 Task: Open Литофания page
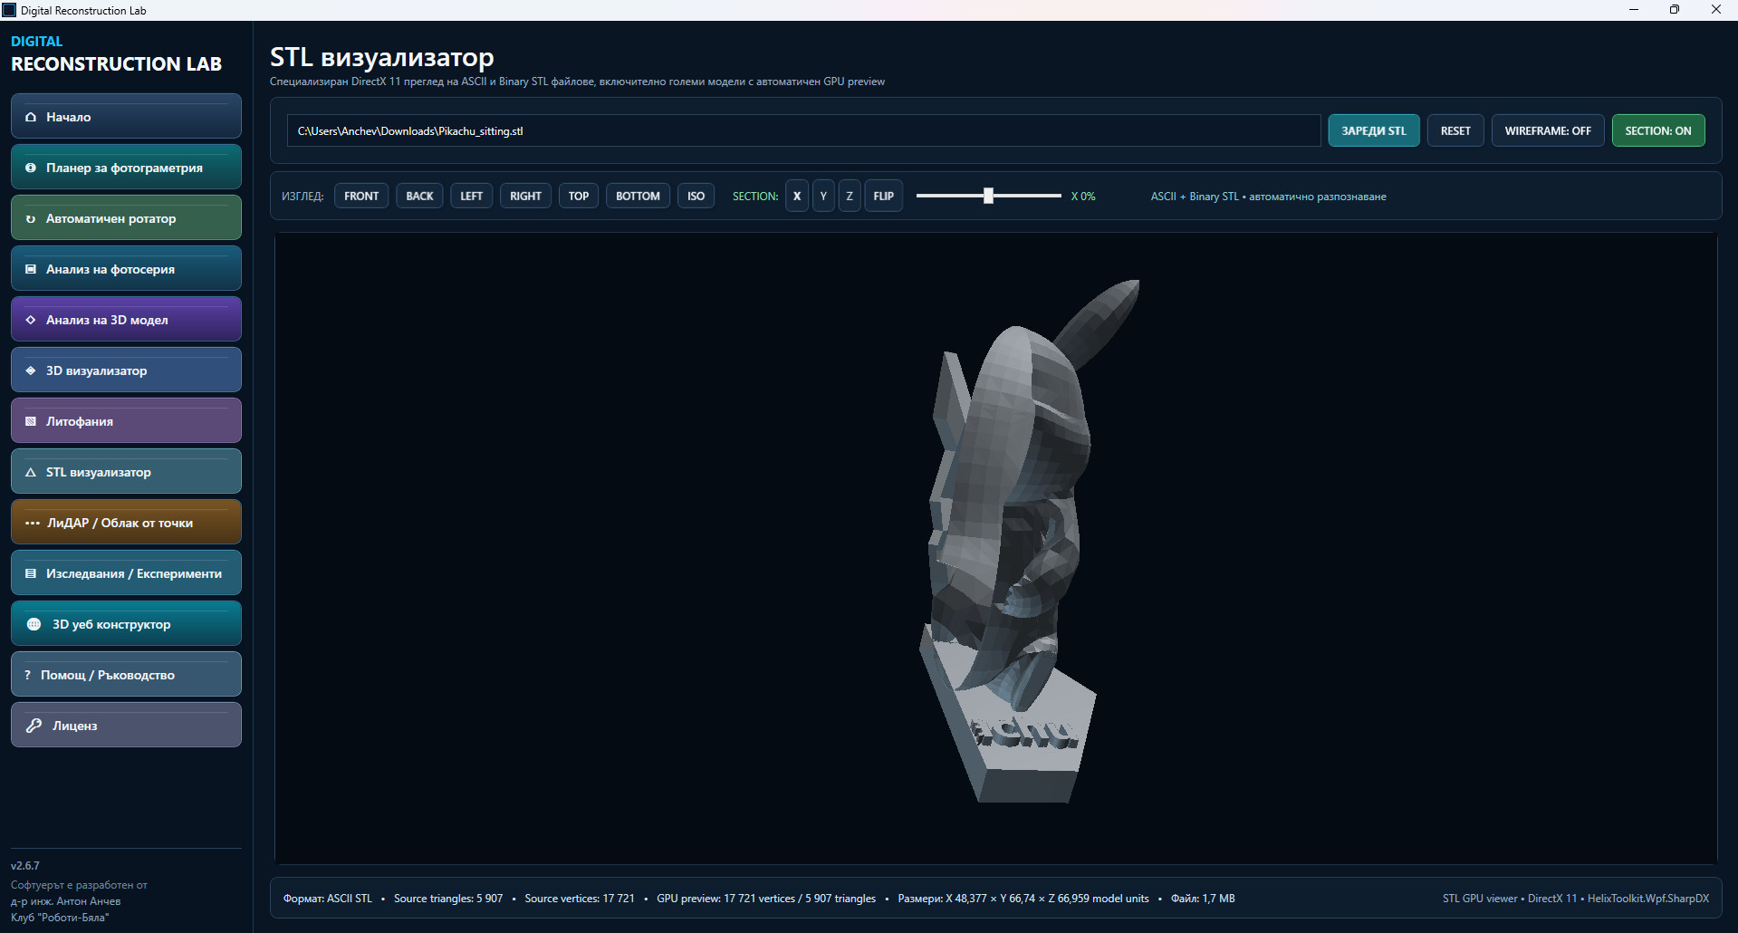126,420
